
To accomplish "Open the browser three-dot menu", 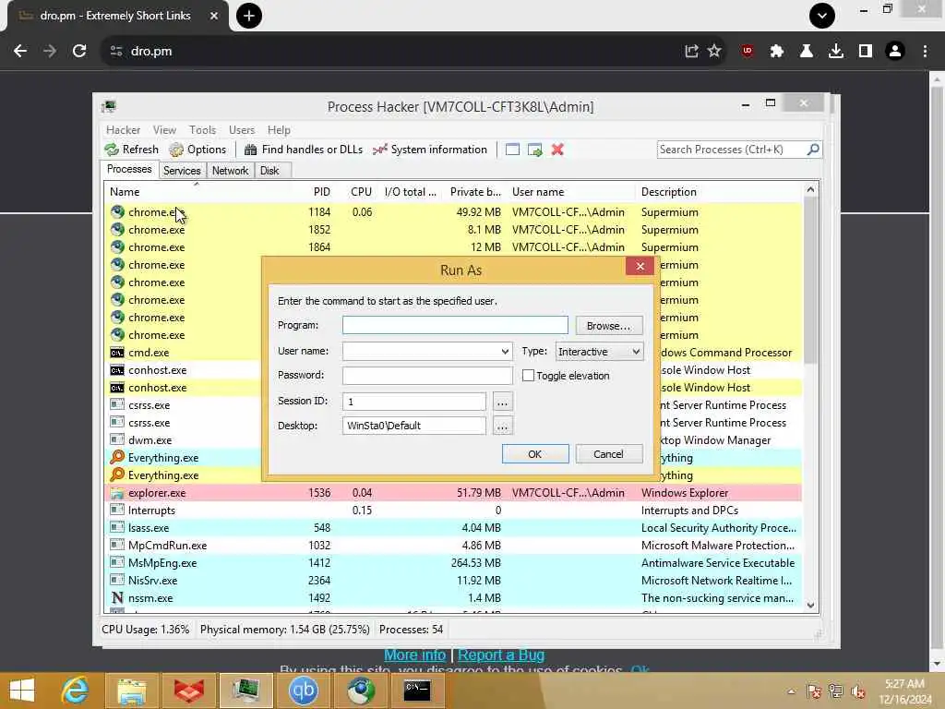I will pyautogui.click(x=925, y=52).
